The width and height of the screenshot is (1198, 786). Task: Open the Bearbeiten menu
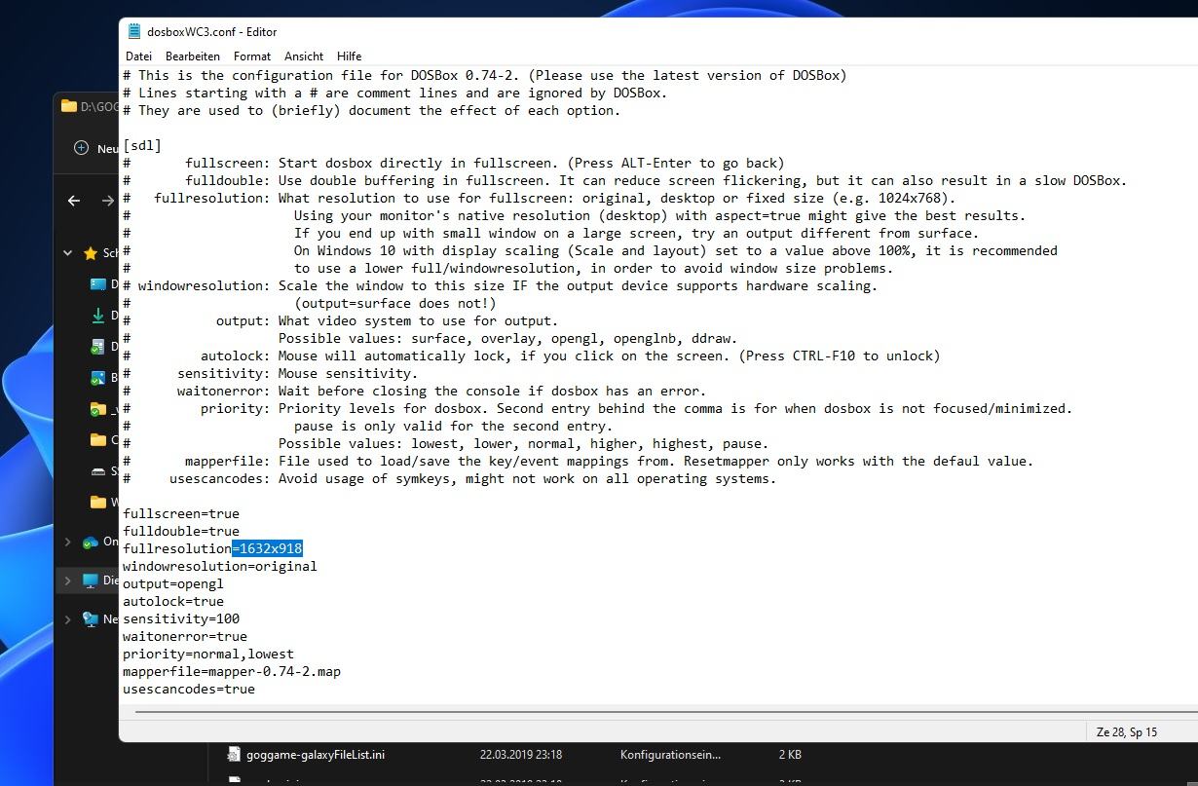(193, 56)
